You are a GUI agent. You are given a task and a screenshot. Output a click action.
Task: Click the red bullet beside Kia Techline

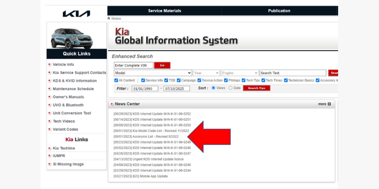(50, 148)
